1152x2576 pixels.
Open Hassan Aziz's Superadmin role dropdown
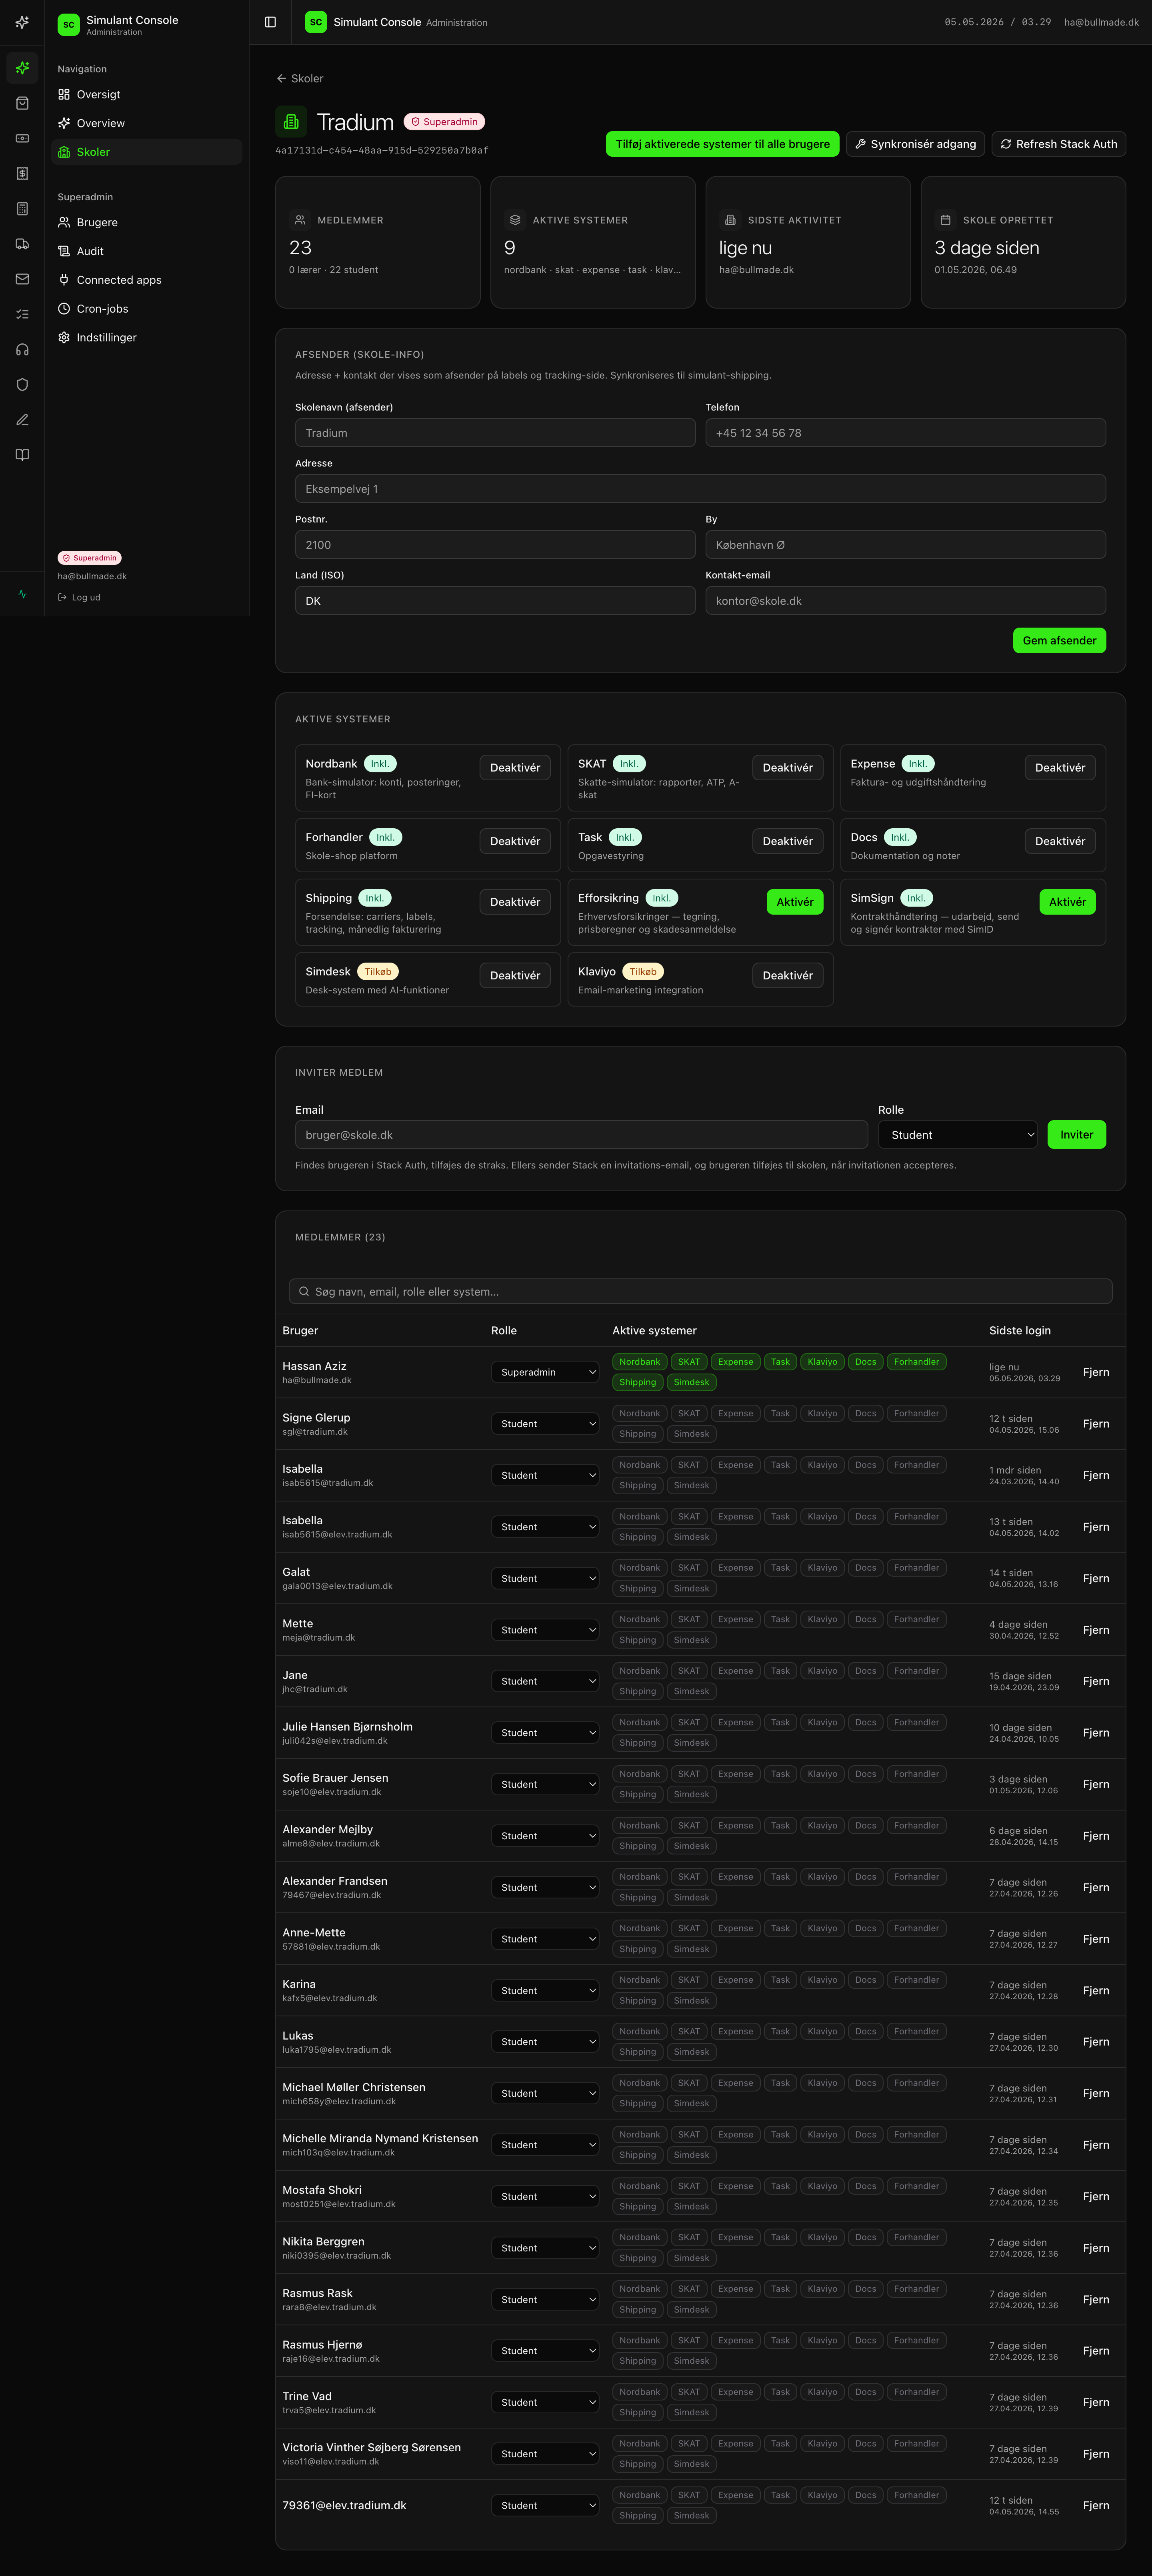click(546, 1372)
